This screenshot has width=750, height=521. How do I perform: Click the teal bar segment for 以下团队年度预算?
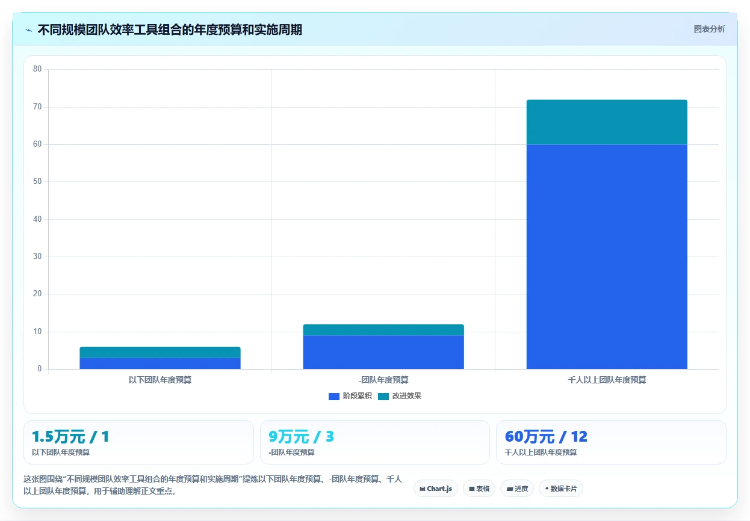160,352
